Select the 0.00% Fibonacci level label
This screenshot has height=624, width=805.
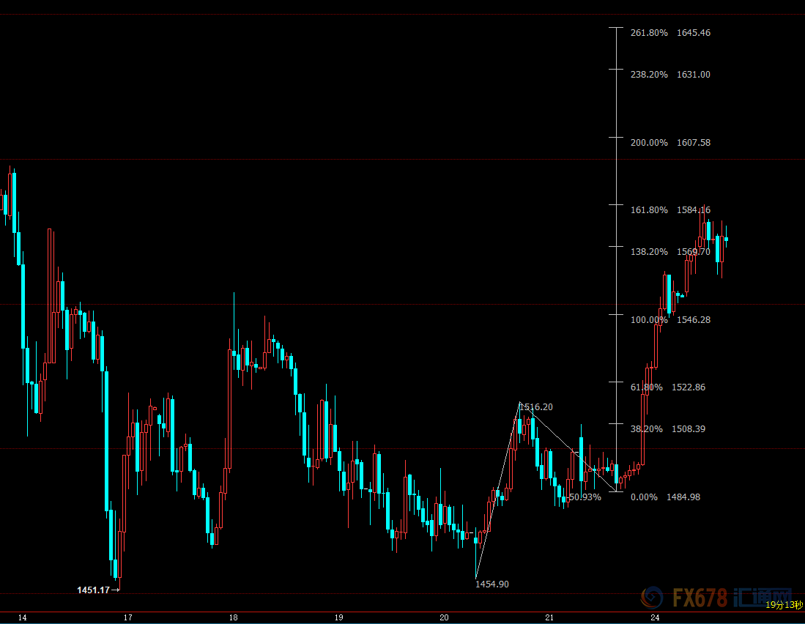644,497
